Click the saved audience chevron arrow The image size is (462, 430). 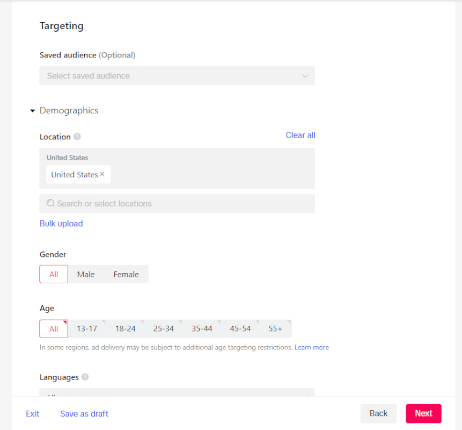[305, 76]
